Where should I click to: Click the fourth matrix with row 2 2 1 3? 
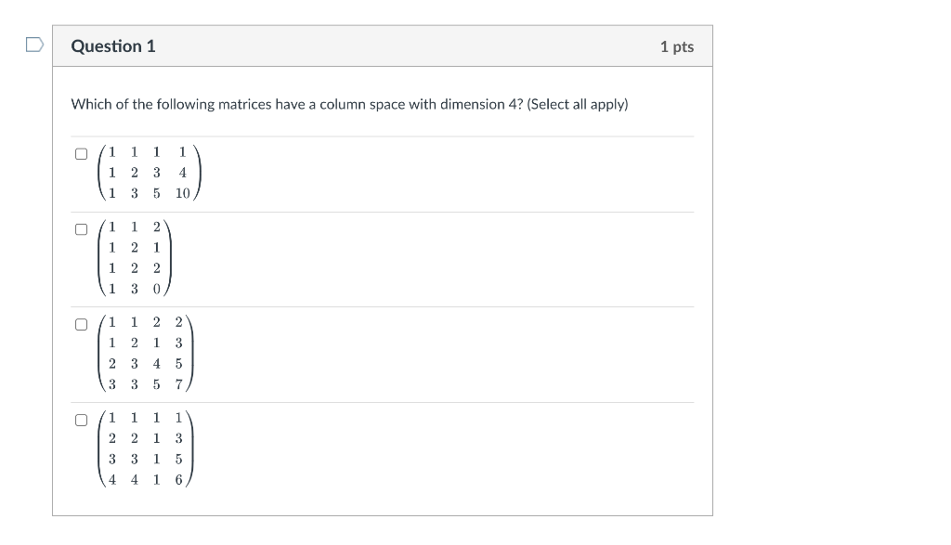point(147,448)
